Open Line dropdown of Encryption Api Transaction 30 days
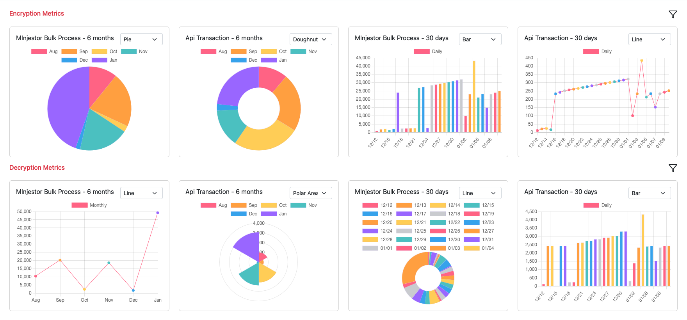 650,39
